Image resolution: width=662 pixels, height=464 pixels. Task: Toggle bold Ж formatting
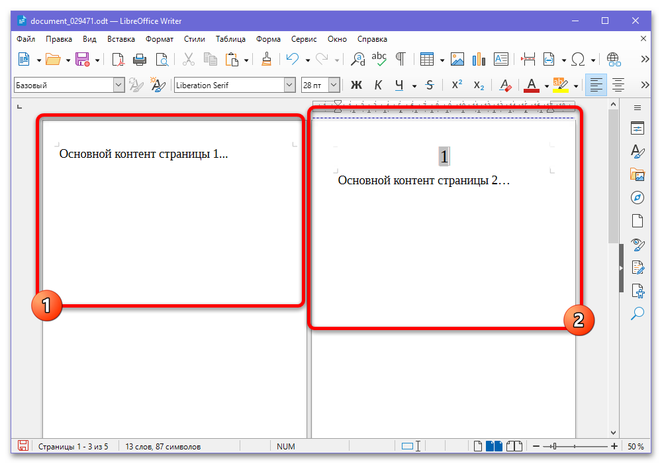(356, 86)
